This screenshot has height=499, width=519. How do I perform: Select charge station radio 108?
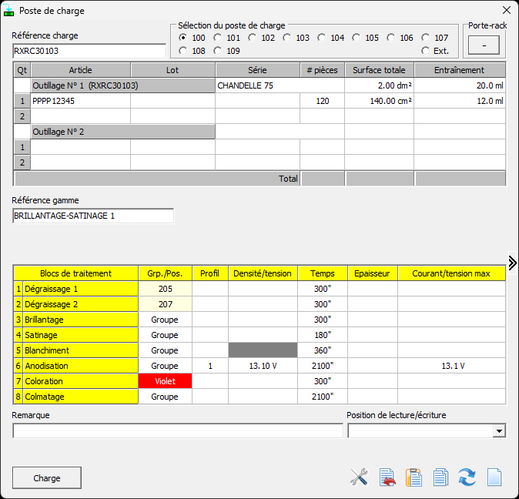click(183, 51)
